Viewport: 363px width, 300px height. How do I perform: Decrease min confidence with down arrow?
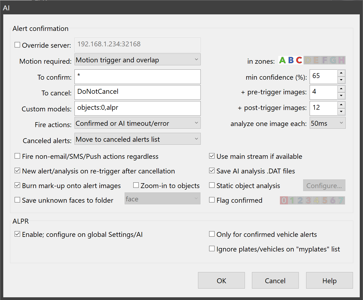341,80
